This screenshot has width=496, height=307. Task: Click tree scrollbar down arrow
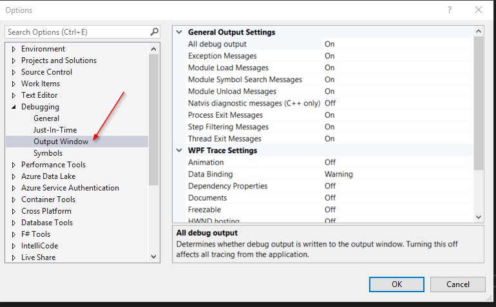(153, 257)
